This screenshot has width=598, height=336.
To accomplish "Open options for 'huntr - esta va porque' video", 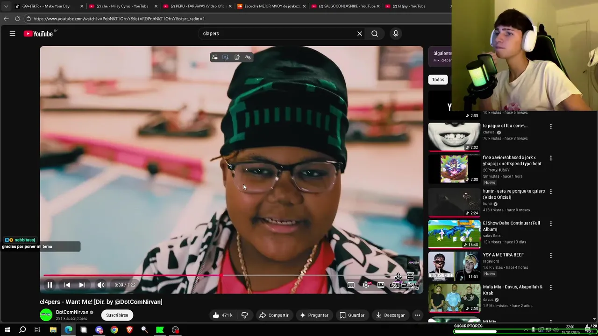I will (551, 192).
